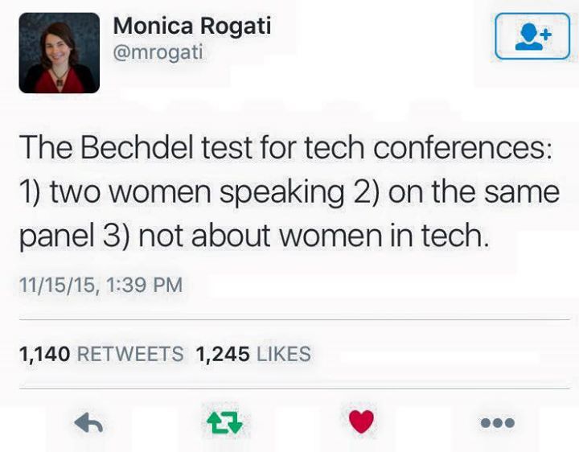Open the @mrogati handle link
This screenshot has width=579, height=452.
coord(158,52)
